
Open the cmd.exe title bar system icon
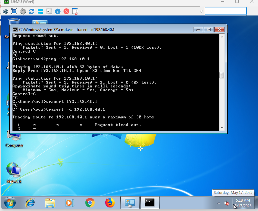point(15,30)
